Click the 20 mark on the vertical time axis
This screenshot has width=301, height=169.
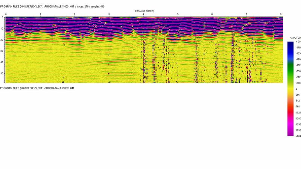[x=2, y=39]
